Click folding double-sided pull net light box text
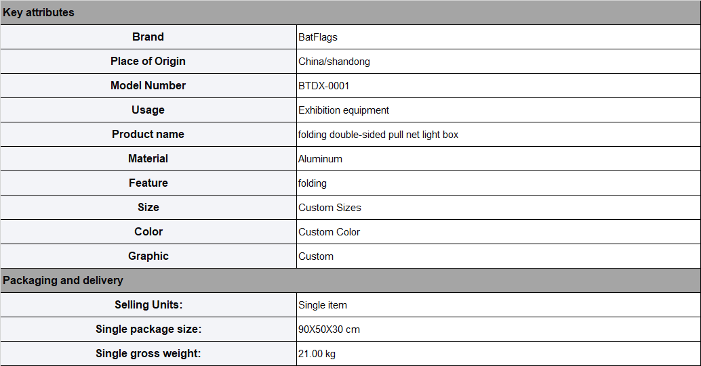This screenshot has width=701, height=366. [x=378, y=135]
